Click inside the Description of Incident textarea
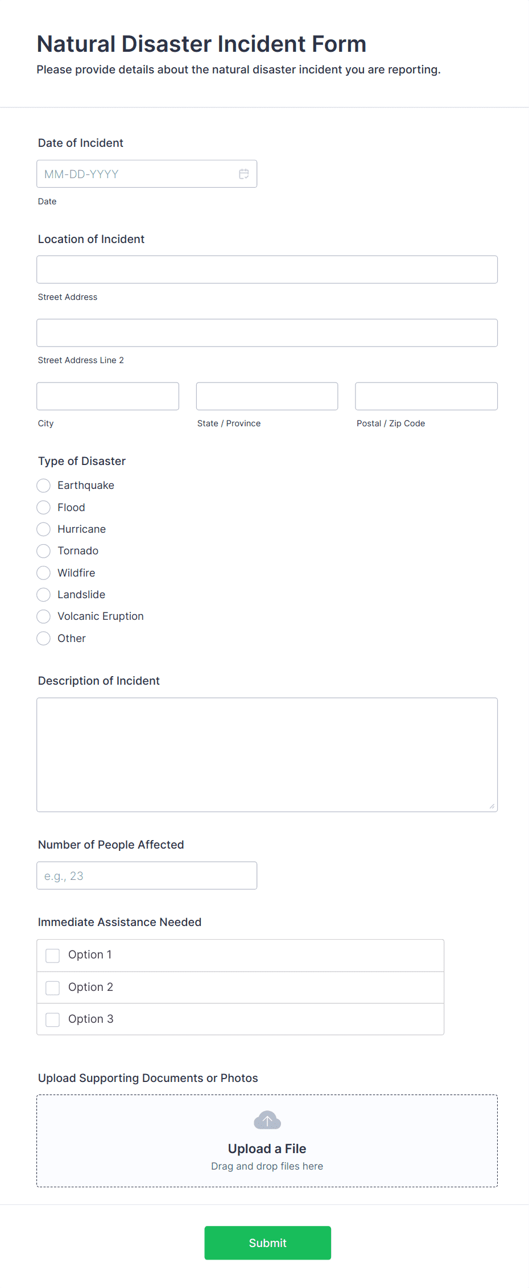Image resolution: width=529 pixels, height=1288 pixels. 267,754
